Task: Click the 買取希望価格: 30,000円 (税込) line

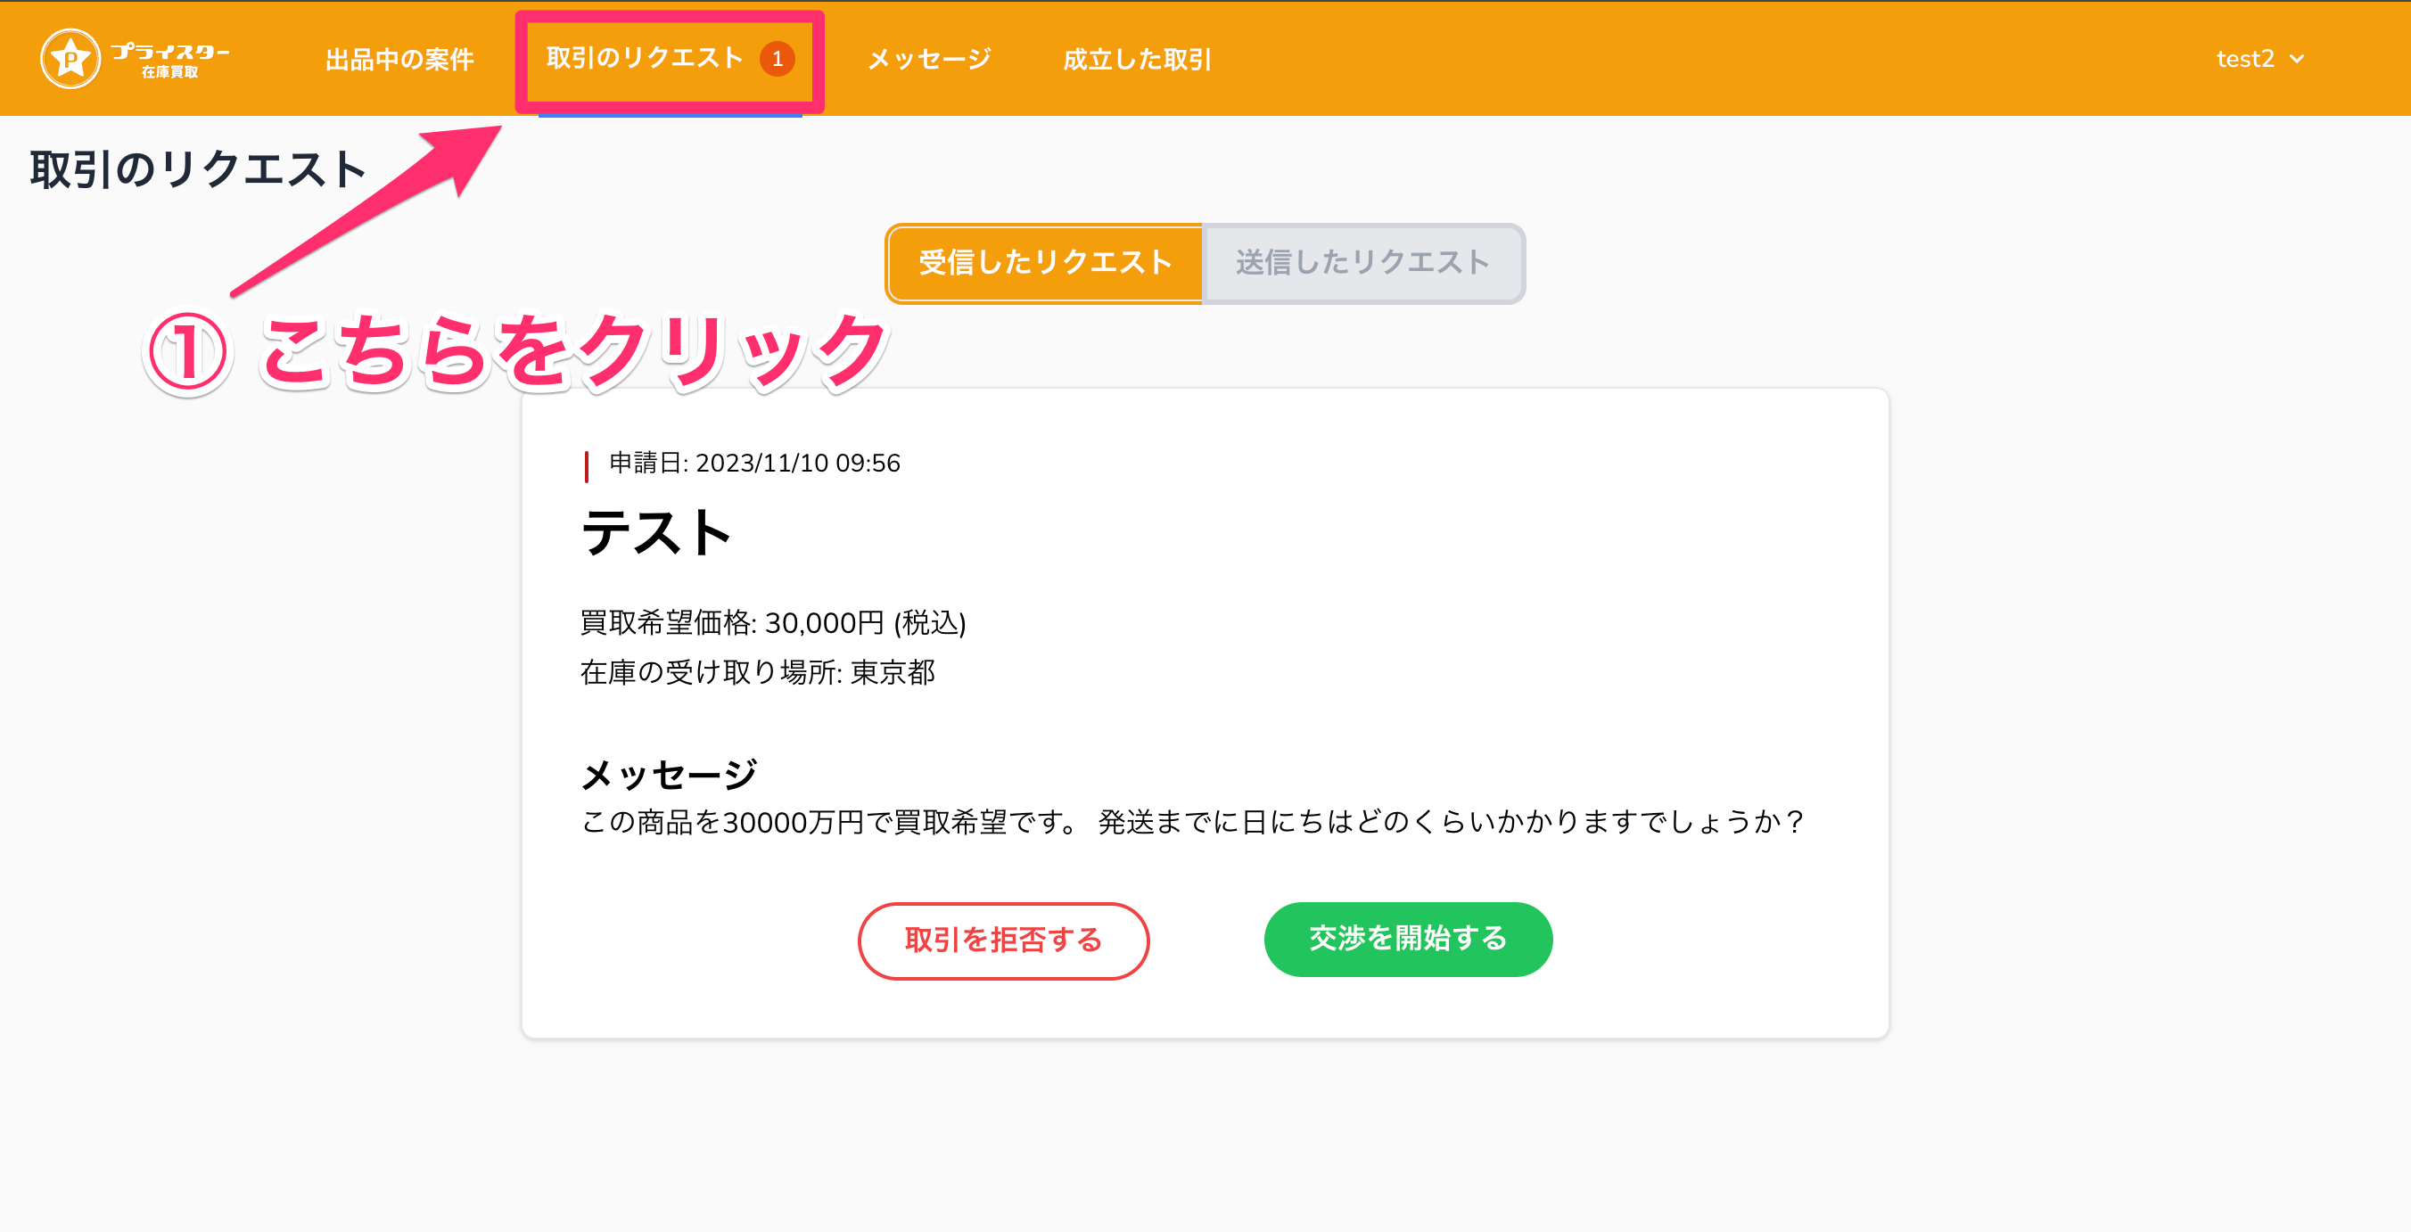Action: 773,622
